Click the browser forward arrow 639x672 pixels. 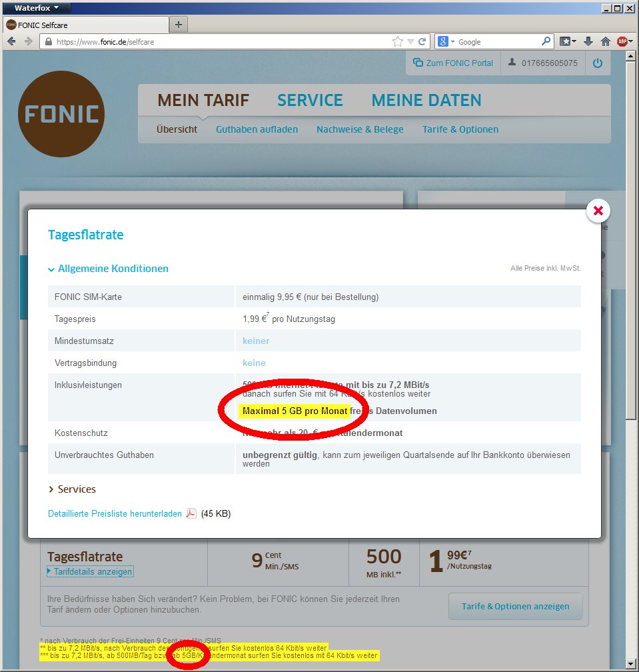[28, 41]
